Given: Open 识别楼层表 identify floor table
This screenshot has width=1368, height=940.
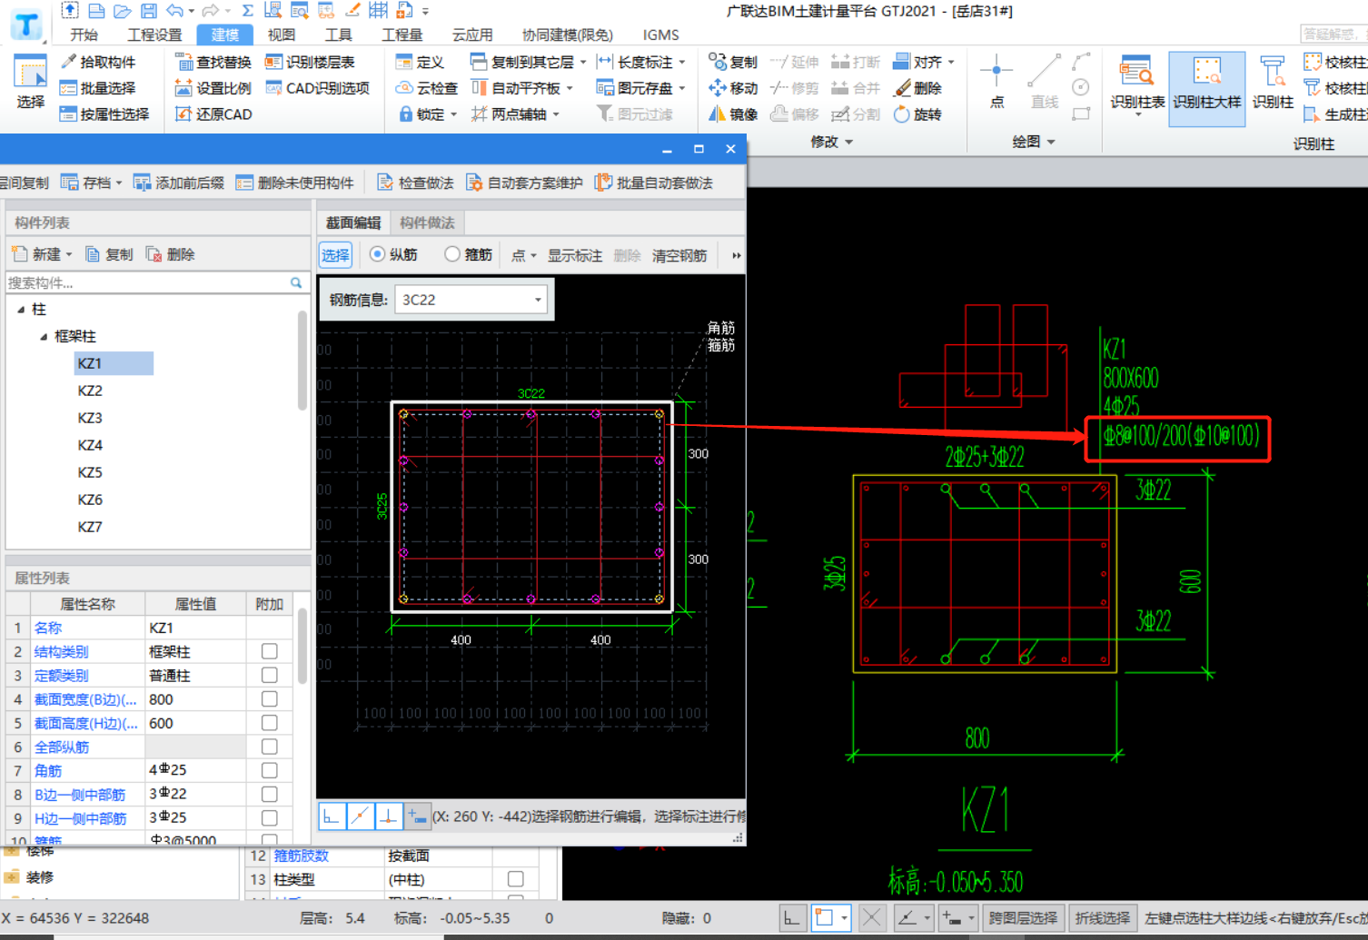Looking at the screenshot, I should (x=310, y=62).
